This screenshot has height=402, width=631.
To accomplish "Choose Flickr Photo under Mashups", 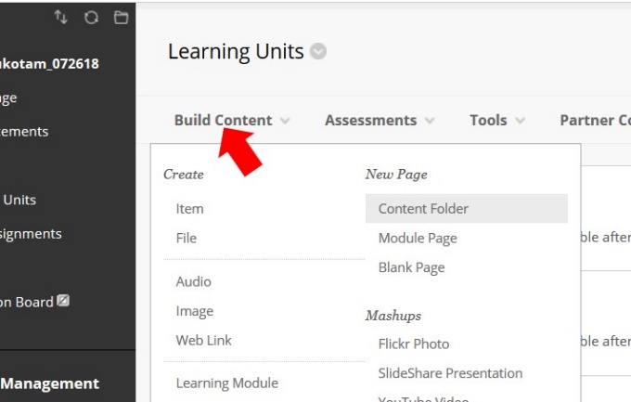I will (413, 344).
